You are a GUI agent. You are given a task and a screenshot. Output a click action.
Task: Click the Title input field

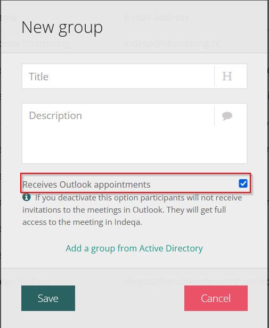point(118,77)
